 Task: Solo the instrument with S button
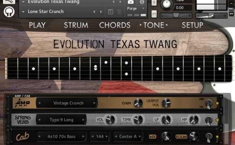click(x=154, y=2)
